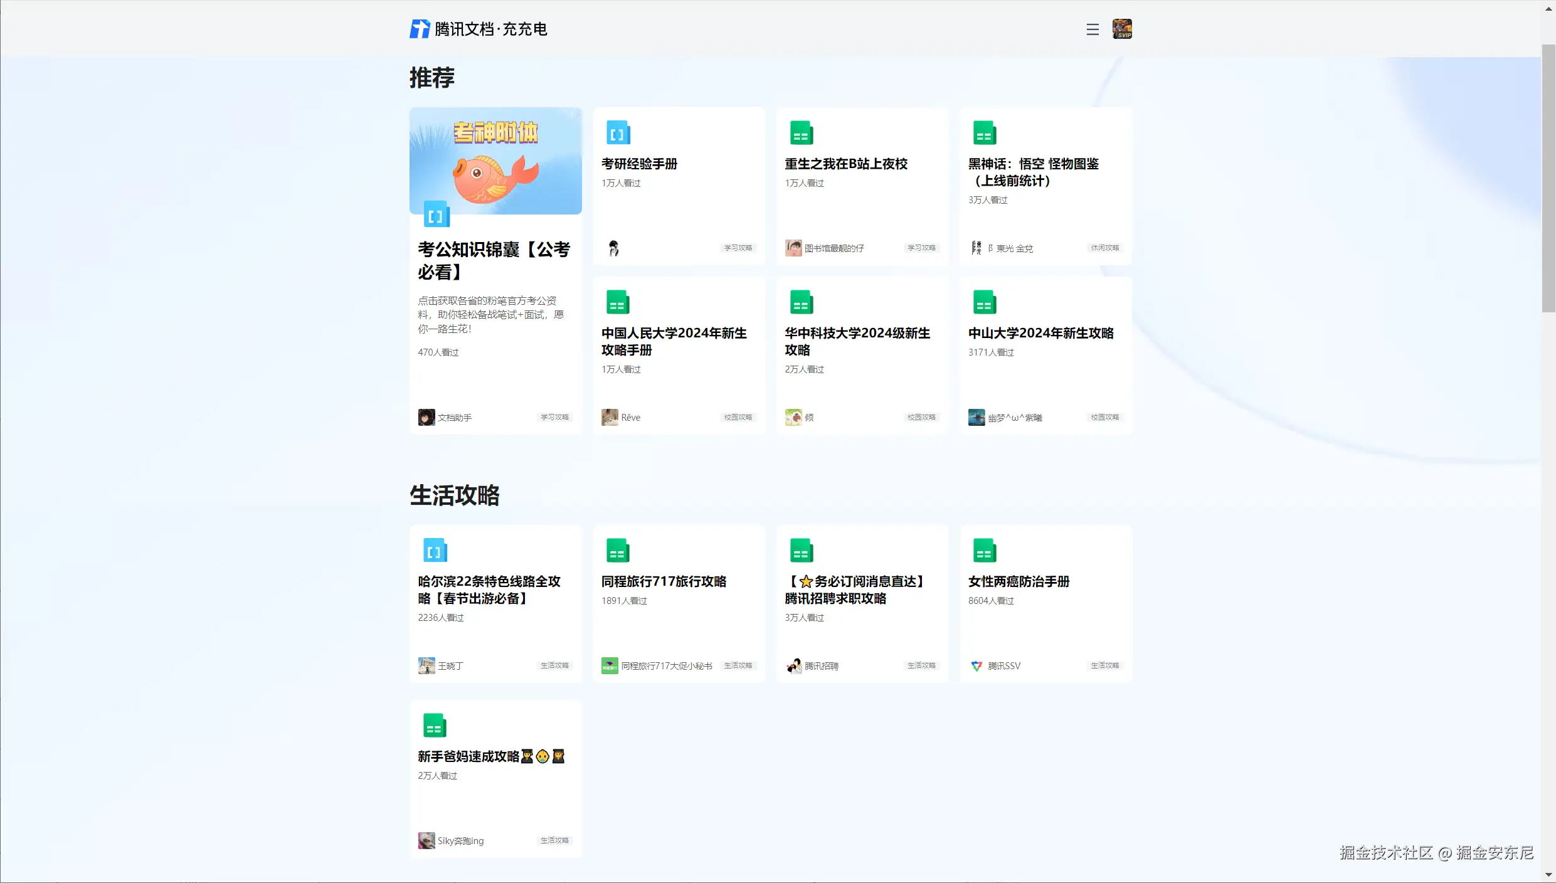Click the sheet icon on 新手爸妈速成攻略 card
The height and width of the screenshot is (883, 1556).
point(434,725)
